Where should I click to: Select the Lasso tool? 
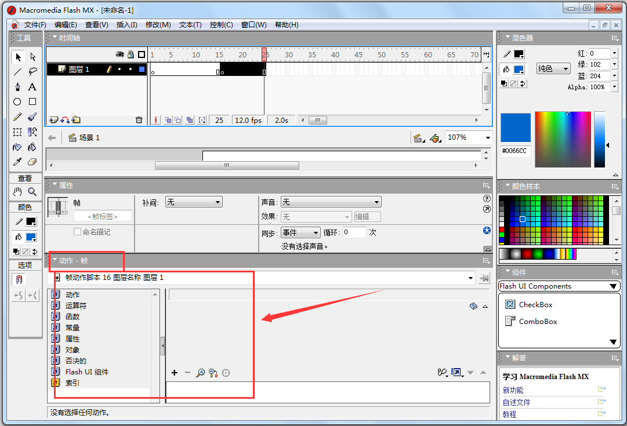[32, 72]
